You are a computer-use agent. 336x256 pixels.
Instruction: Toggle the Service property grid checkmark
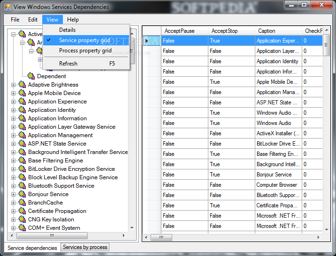point(49,40)
